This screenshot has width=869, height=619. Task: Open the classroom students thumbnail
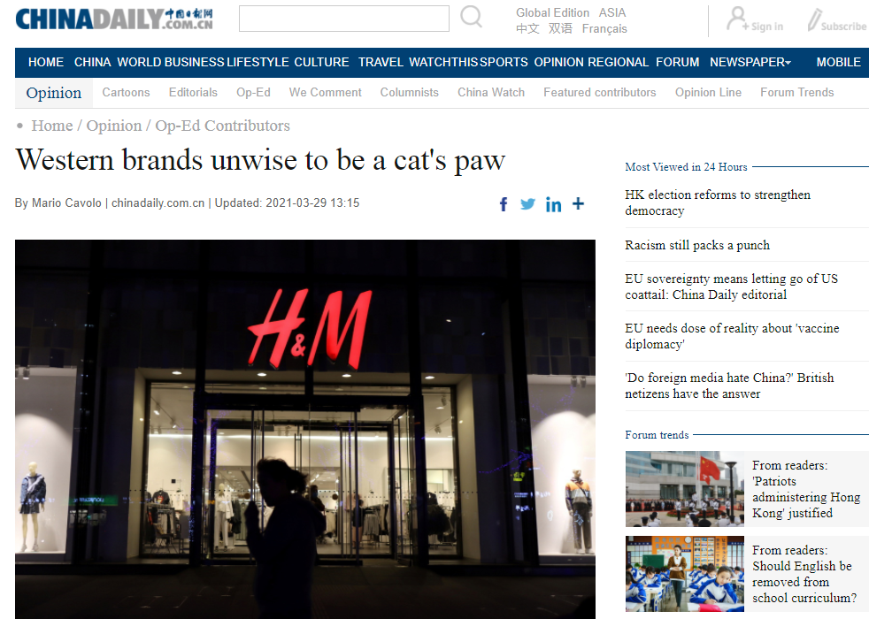684,574
